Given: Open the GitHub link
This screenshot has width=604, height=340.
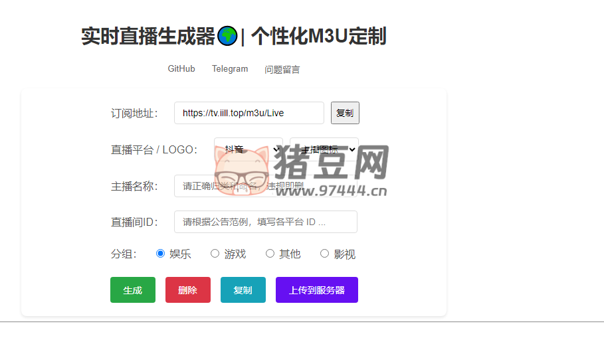Looking at the screenshot, I should [x=181, y=69].
